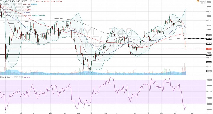Click the Sep label on time axis

192,113
